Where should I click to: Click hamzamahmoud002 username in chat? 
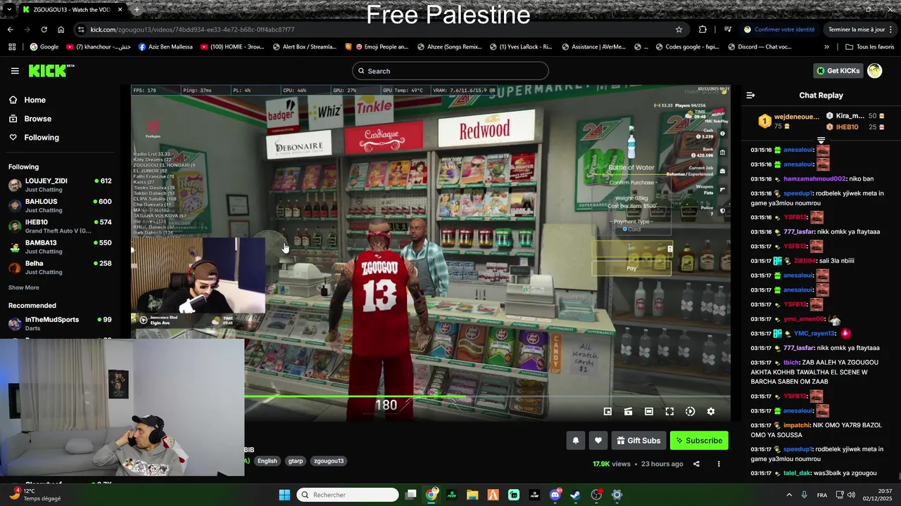[814, 179]
